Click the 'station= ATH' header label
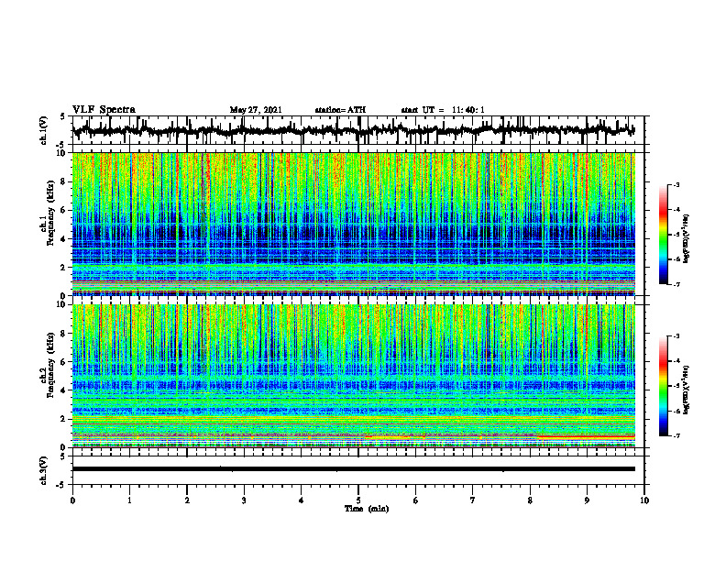The height and width of the screenshot is (561, 726). click(340, 110)
